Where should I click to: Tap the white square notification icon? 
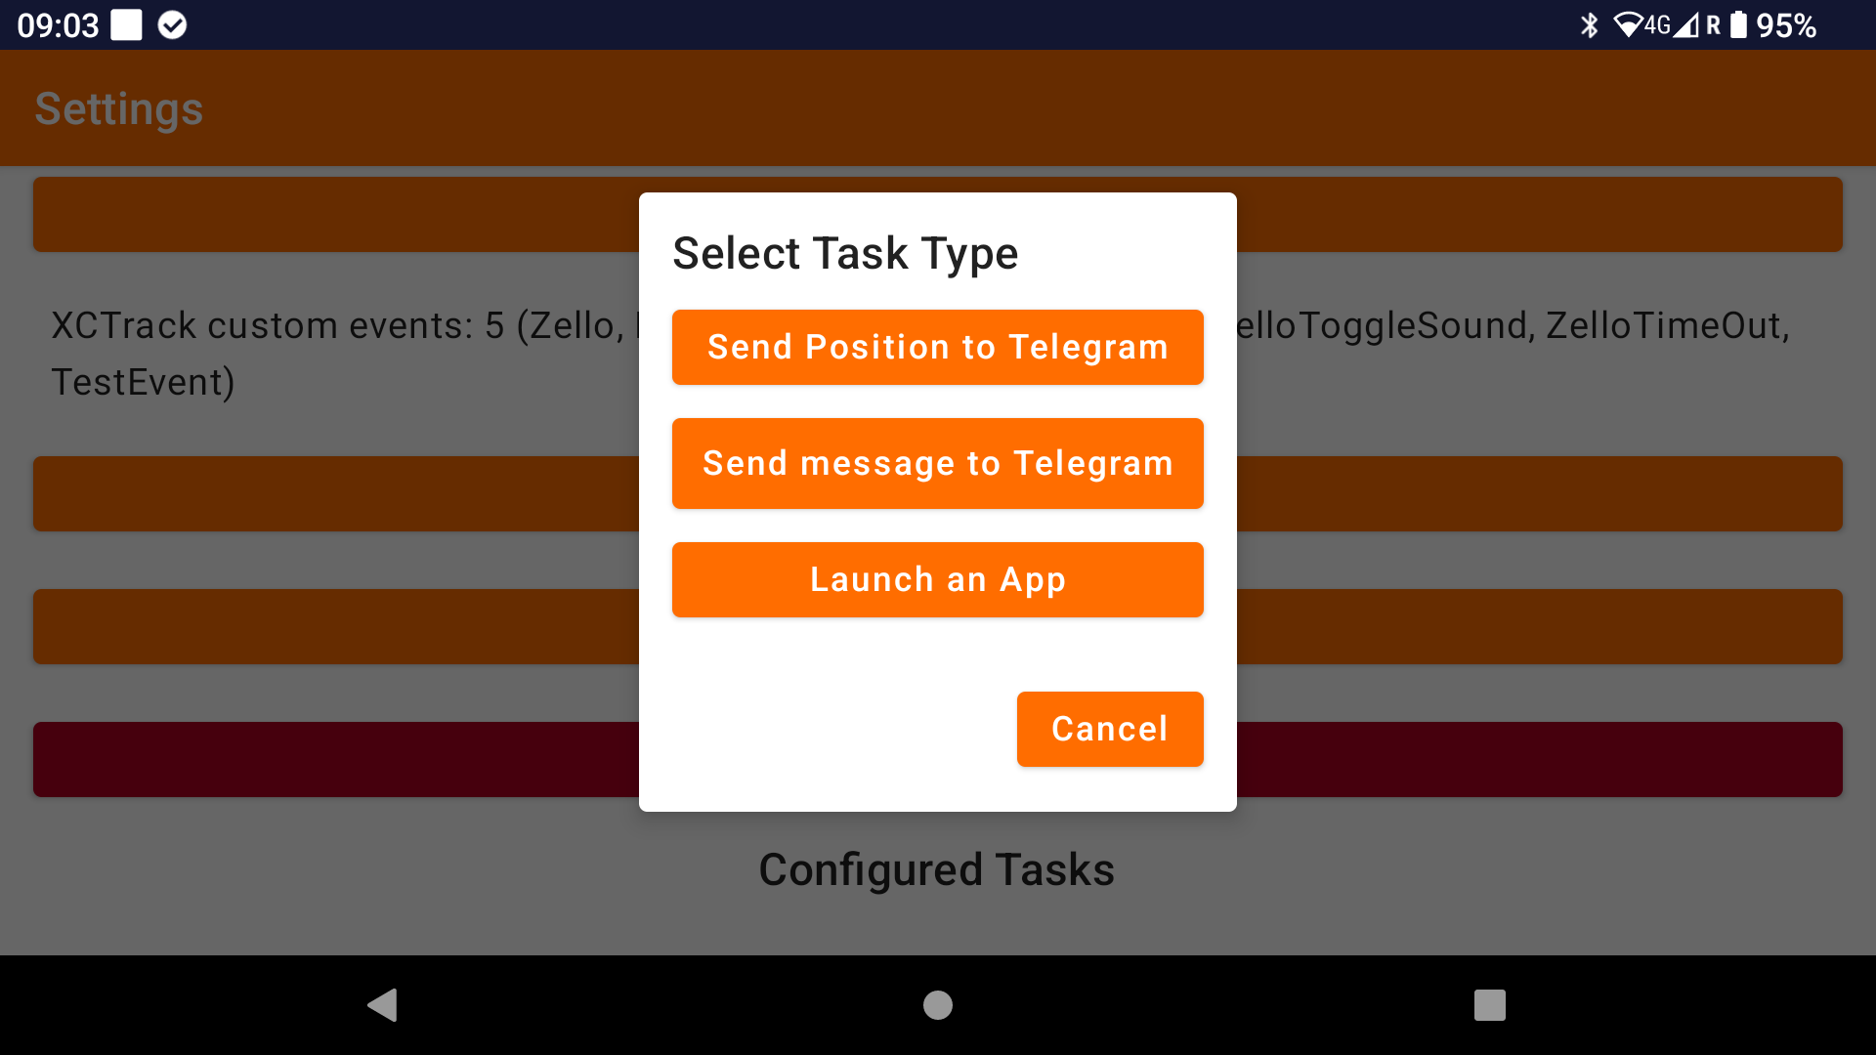[127, 25]
